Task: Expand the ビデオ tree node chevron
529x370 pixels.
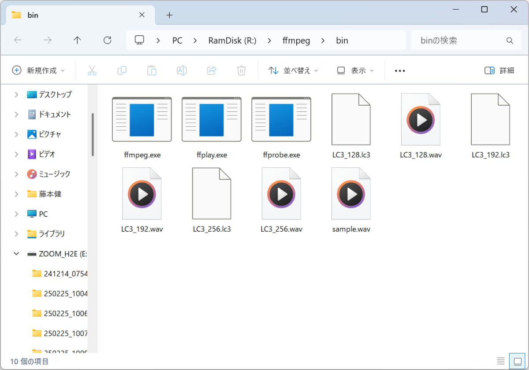Action: coord(16,154)
